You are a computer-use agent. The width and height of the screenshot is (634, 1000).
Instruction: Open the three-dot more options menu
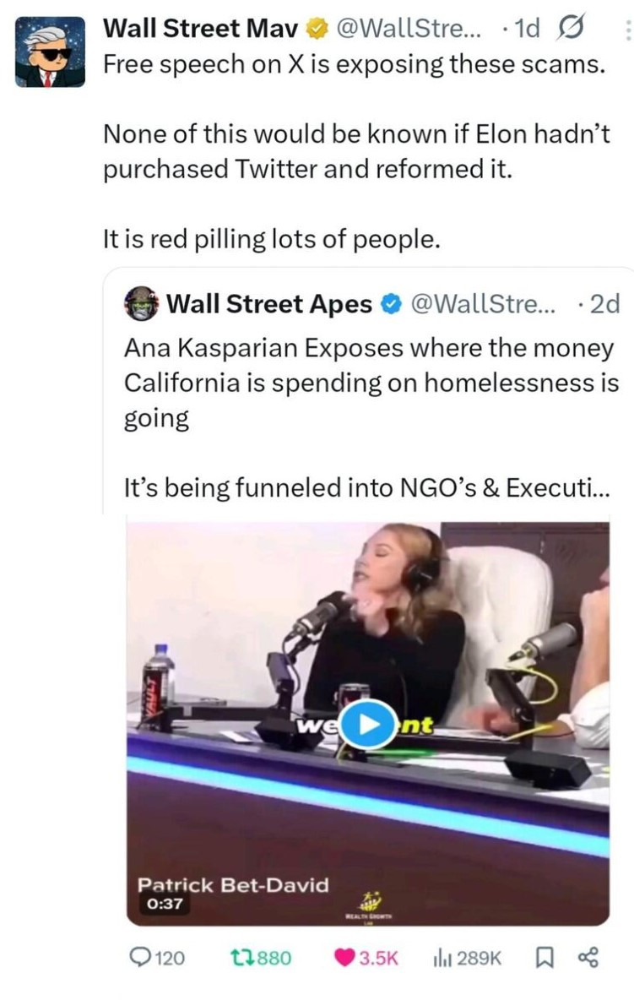626,32
